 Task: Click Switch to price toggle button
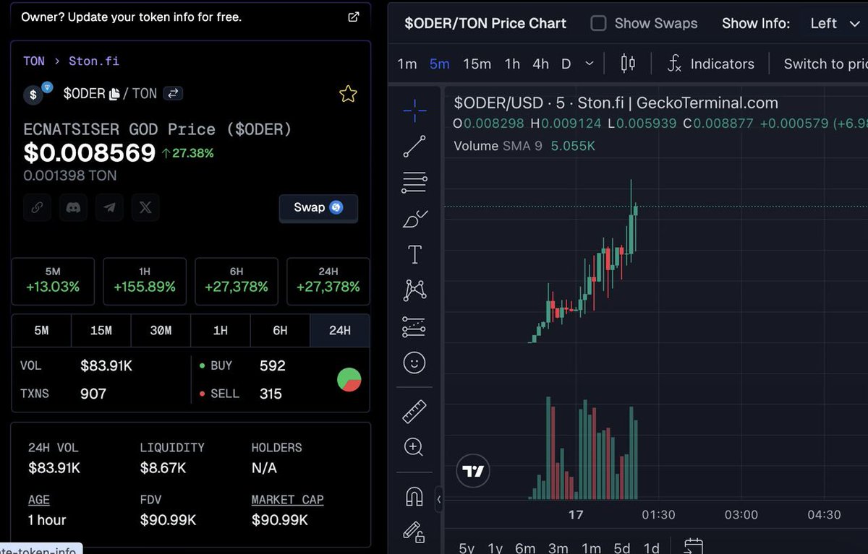coord(825,64)
